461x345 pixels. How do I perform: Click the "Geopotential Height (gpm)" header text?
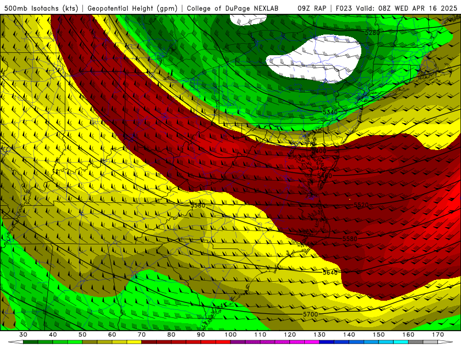pos(133,8)
